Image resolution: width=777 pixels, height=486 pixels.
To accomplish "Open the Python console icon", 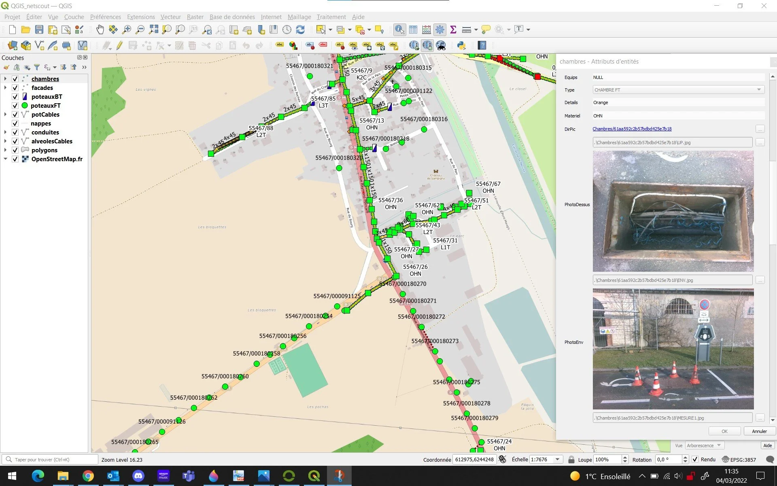I will pos(461,45).
